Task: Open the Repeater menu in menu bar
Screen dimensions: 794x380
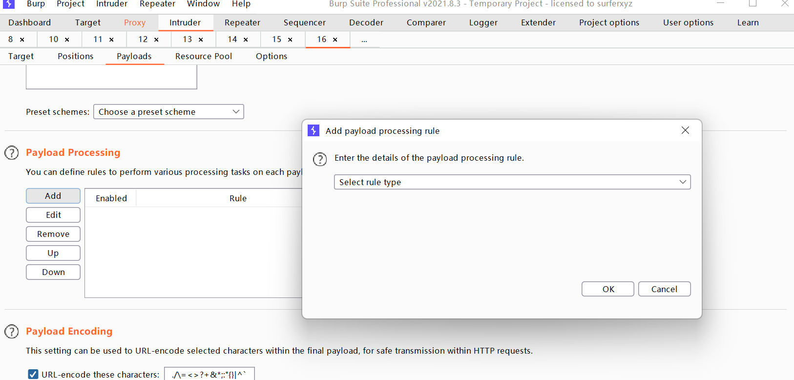Action: 157,4
